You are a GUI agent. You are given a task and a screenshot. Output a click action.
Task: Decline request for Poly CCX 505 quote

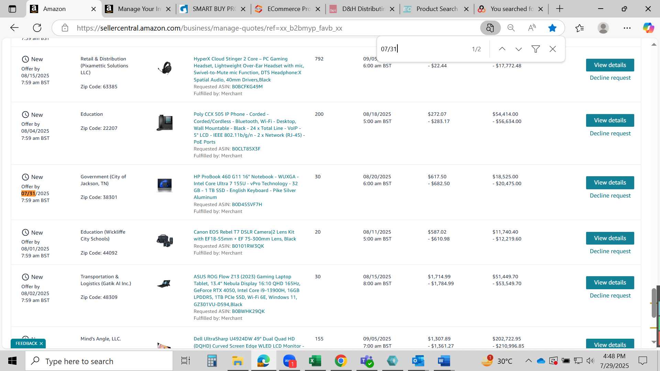(610, 133)
